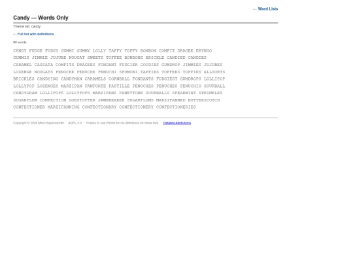Click the word PANFORTE

[95, 86]
